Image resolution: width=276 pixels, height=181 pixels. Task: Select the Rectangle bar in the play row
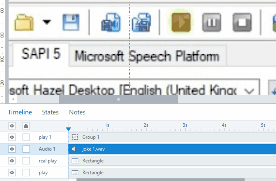pos(172,173)
